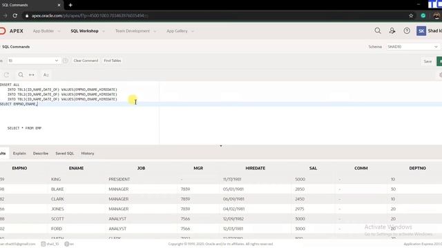This screenshot has height=248, width=442.
Task: Click the Find Tables button
Action: 112,61
